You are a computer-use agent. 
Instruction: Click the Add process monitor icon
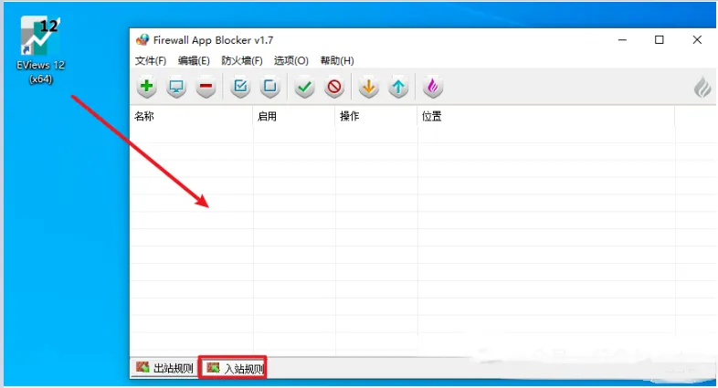point(176,87)
